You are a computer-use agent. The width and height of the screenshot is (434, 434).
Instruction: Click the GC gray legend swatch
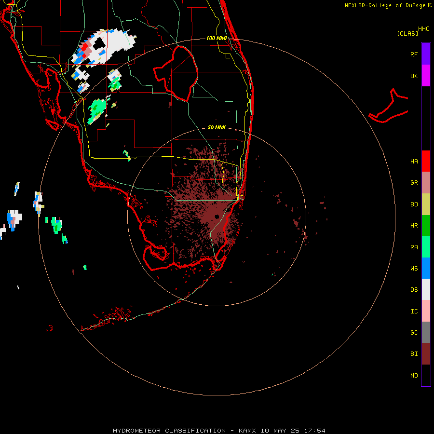(x=426, y=332)
